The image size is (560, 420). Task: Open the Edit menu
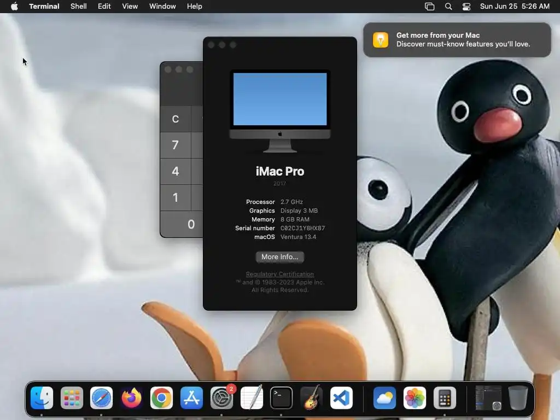tap(104, 7)
